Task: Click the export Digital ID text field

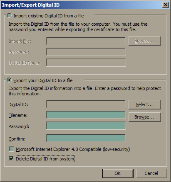Action: 86,104
